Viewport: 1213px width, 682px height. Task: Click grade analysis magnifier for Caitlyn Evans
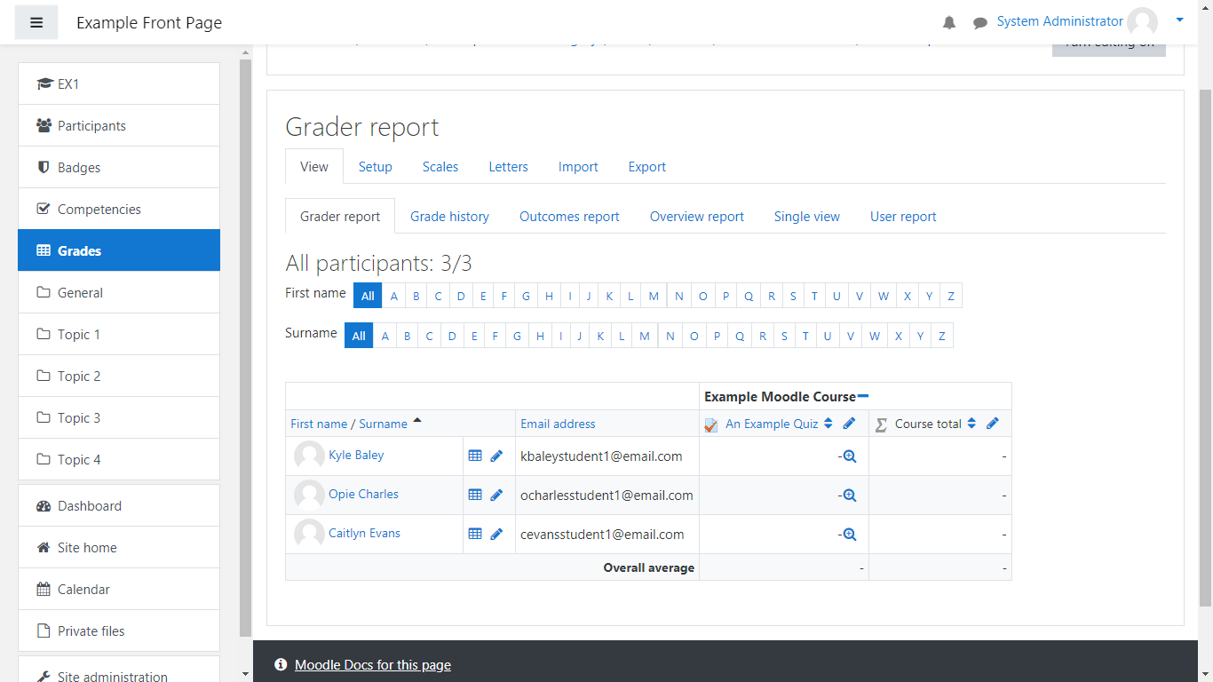849,534
